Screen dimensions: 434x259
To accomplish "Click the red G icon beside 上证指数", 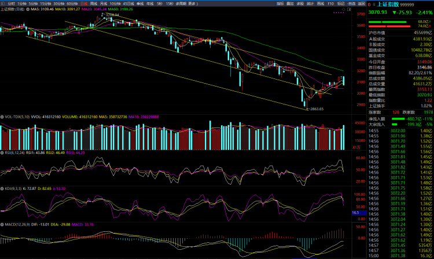I will (x=370, y=3).
